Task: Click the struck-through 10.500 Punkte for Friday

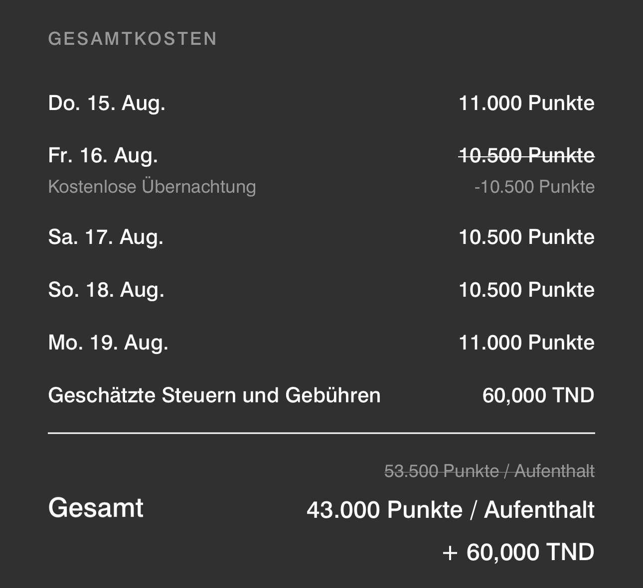Action: tap(526, 156)
